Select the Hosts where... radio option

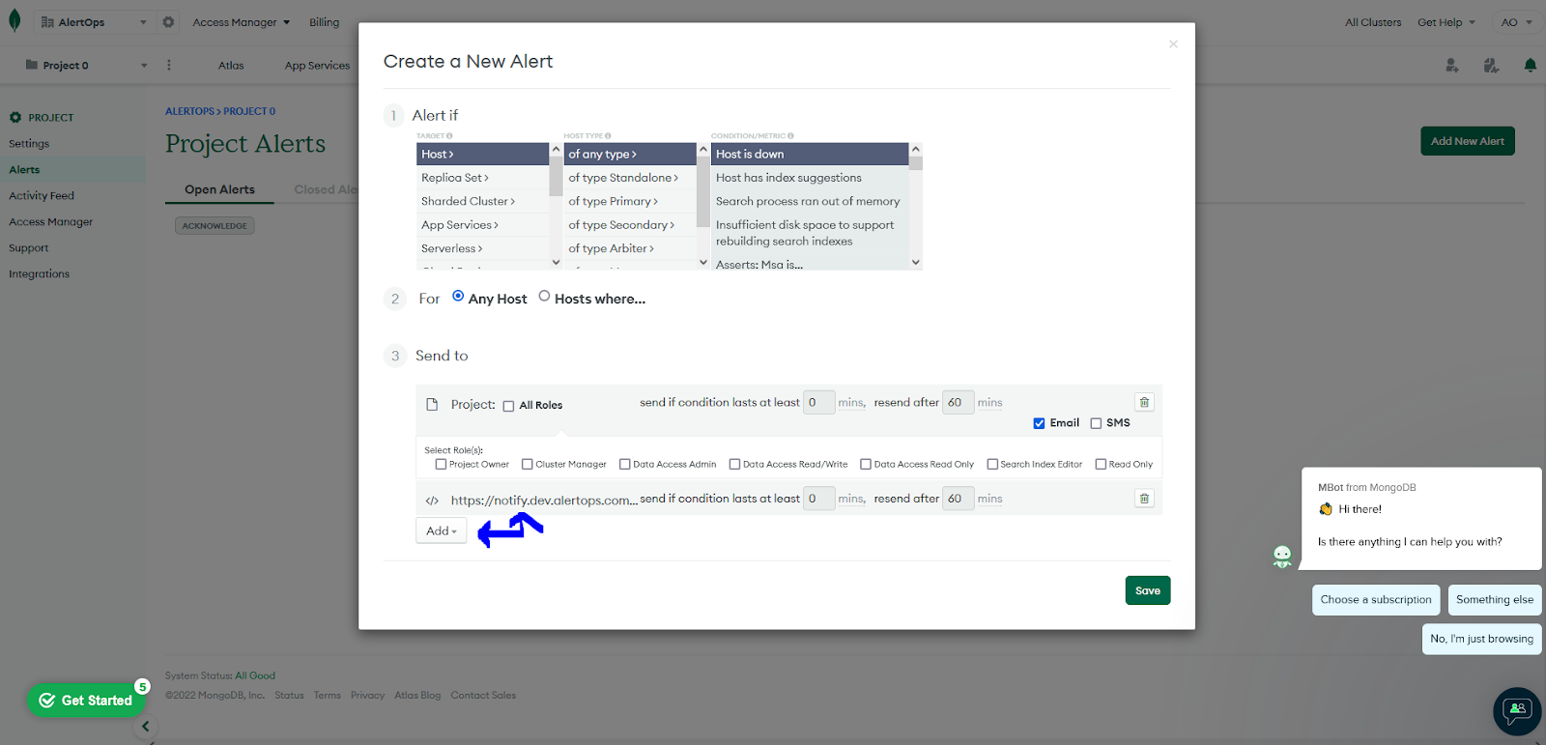(x=544, y=297)
